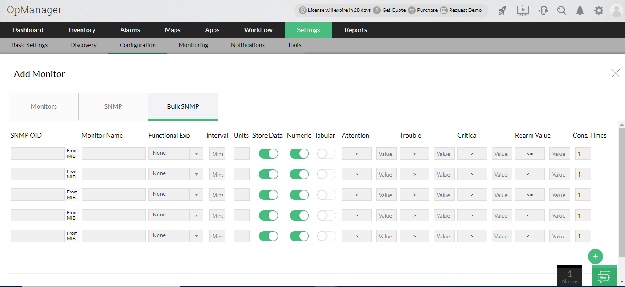Click From MIB in the fifth row
The height and width of the screenshot is (287, 625).
[x=72, y=236]
